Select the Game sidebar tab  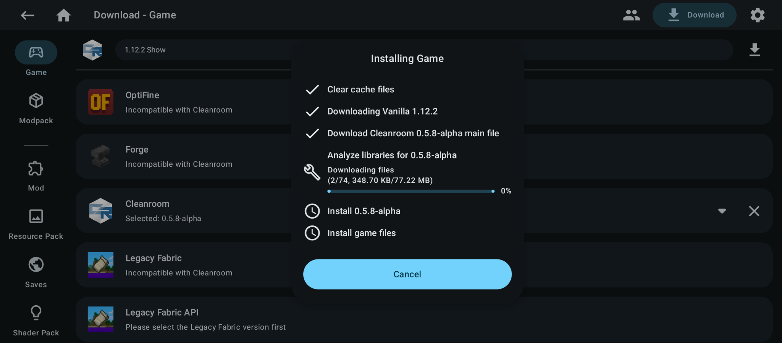[x=36, y=59]
